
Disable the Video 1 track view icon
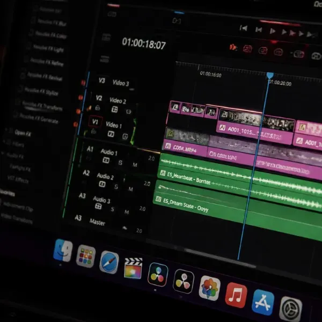tap(125, 136)
